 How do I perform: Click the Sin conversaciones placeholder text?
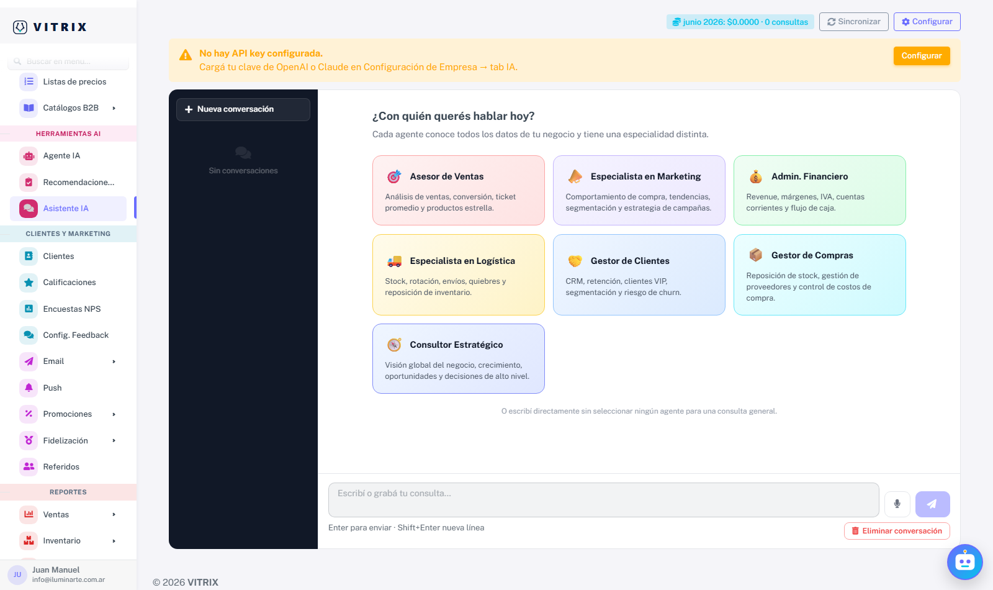pos(243,171)
